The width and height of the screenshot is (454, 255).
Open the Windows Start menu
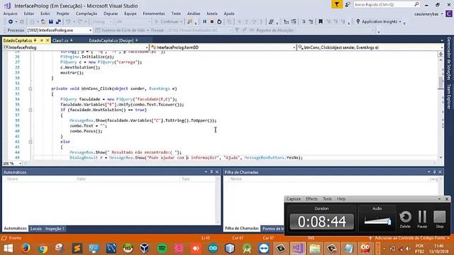[8, 249]
